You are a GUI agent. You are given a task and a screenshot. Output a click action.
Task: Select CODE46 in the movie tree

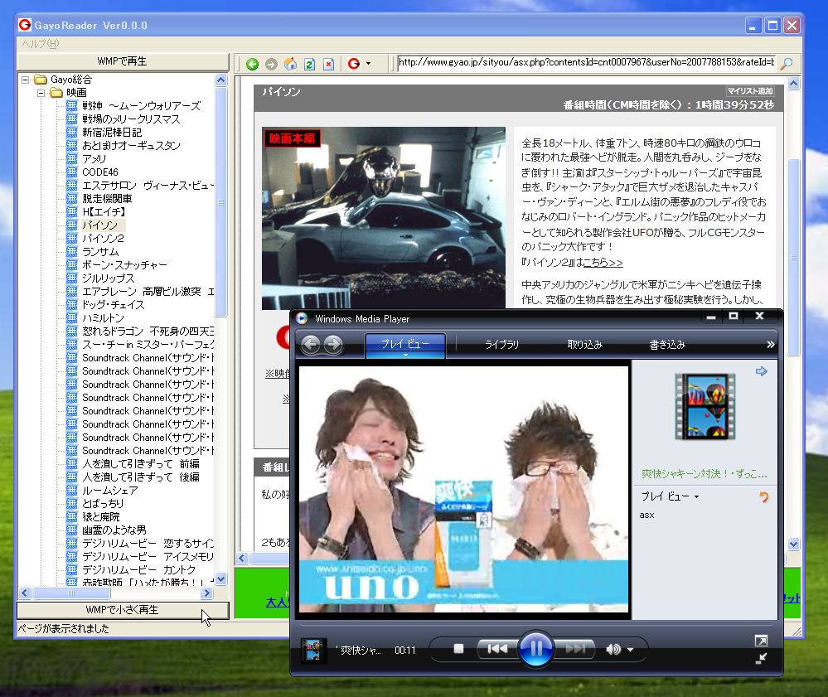[x=99, y=172]
